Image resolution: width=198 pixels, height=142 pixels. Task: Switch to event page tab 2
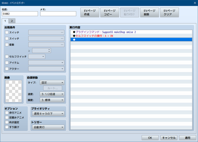pos(12,21)
